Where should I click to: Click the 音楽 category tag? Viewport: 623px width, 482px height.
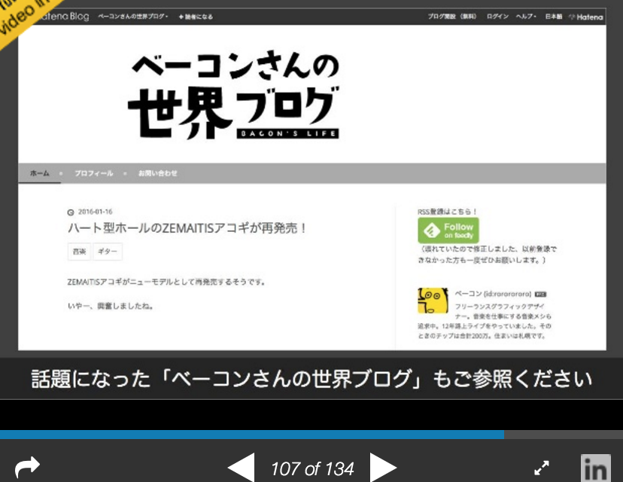pos(79,252)
